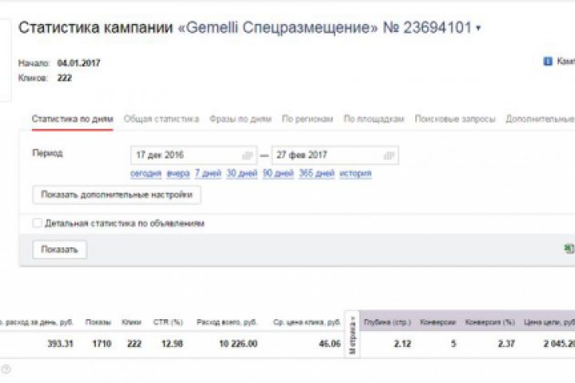The image size is (575, 383).
Task: Click blue campaign icon near top right
Action: (x=548, y=61)
